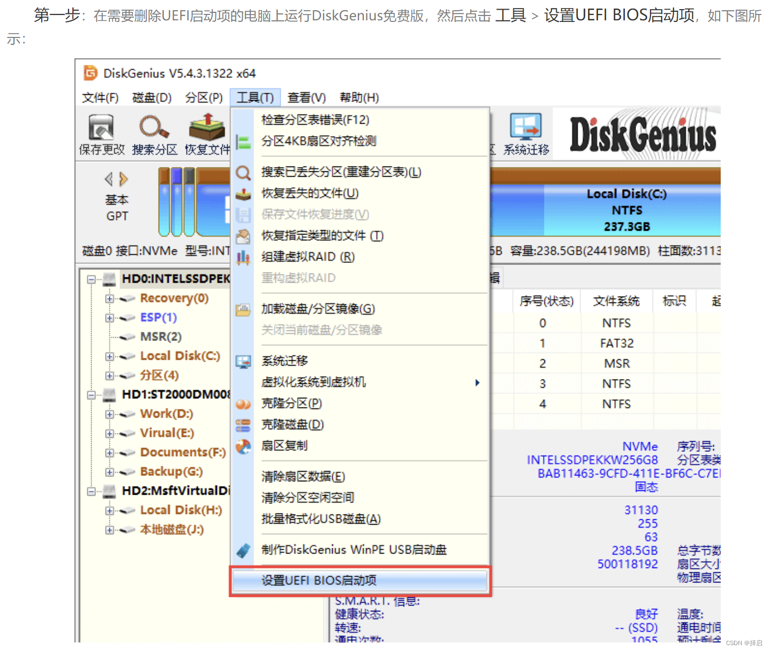Click the next disk right arrow
Viewport: 770px width, 651px height.
(124, 179)
